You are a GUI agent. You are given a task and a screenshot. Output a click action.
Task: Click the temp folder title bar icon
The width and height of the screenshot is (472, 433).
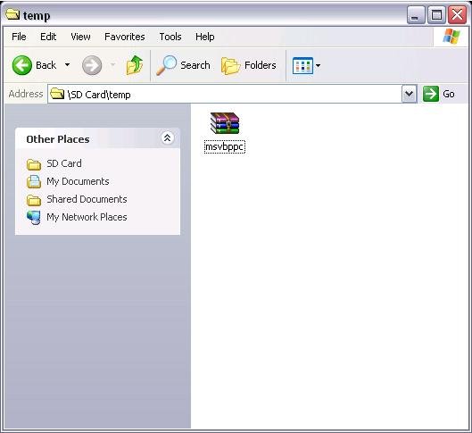pyautogui.click(x=12, y=14)
